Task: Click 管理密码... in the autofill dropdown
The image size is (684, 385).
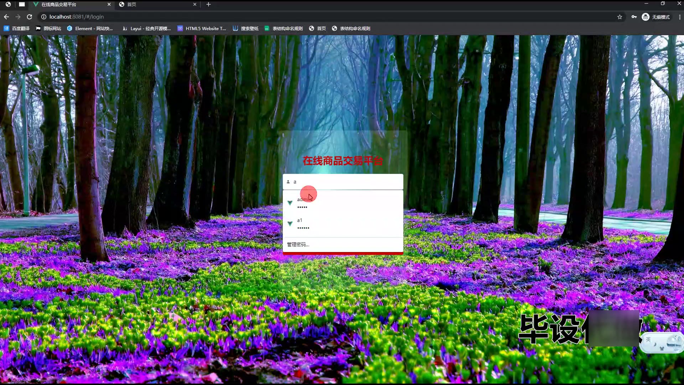Action: (298, 245)
